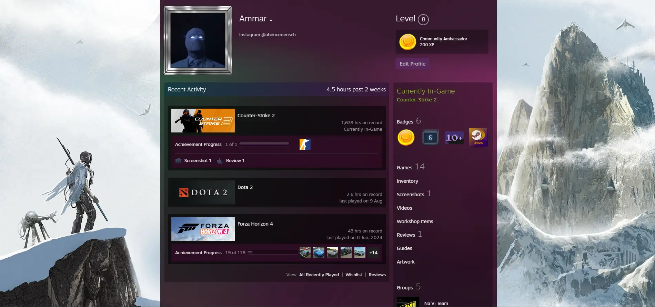
Task: Open the Screenshots sidebar link
Action: pos(414,194)
